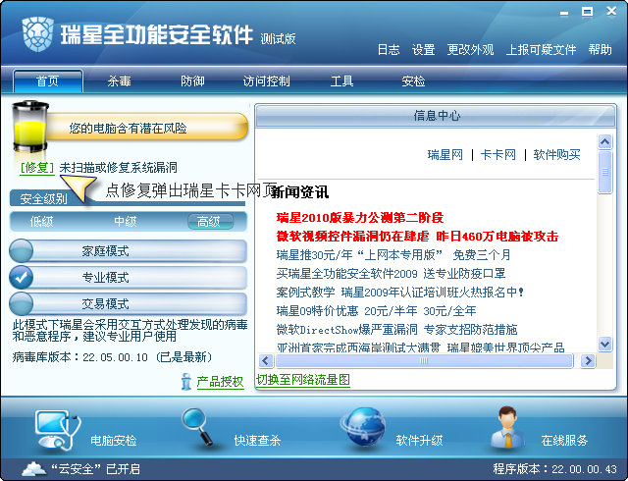Click 您的电脑含有潜在风险 status banner
Viewport: 628px width, 481px height.
click(147, 128)
